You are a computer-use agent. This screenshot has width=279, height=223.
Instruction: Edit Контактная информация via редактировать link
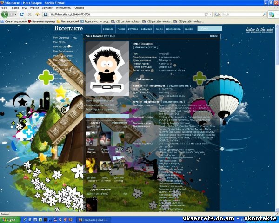(179, 86)
